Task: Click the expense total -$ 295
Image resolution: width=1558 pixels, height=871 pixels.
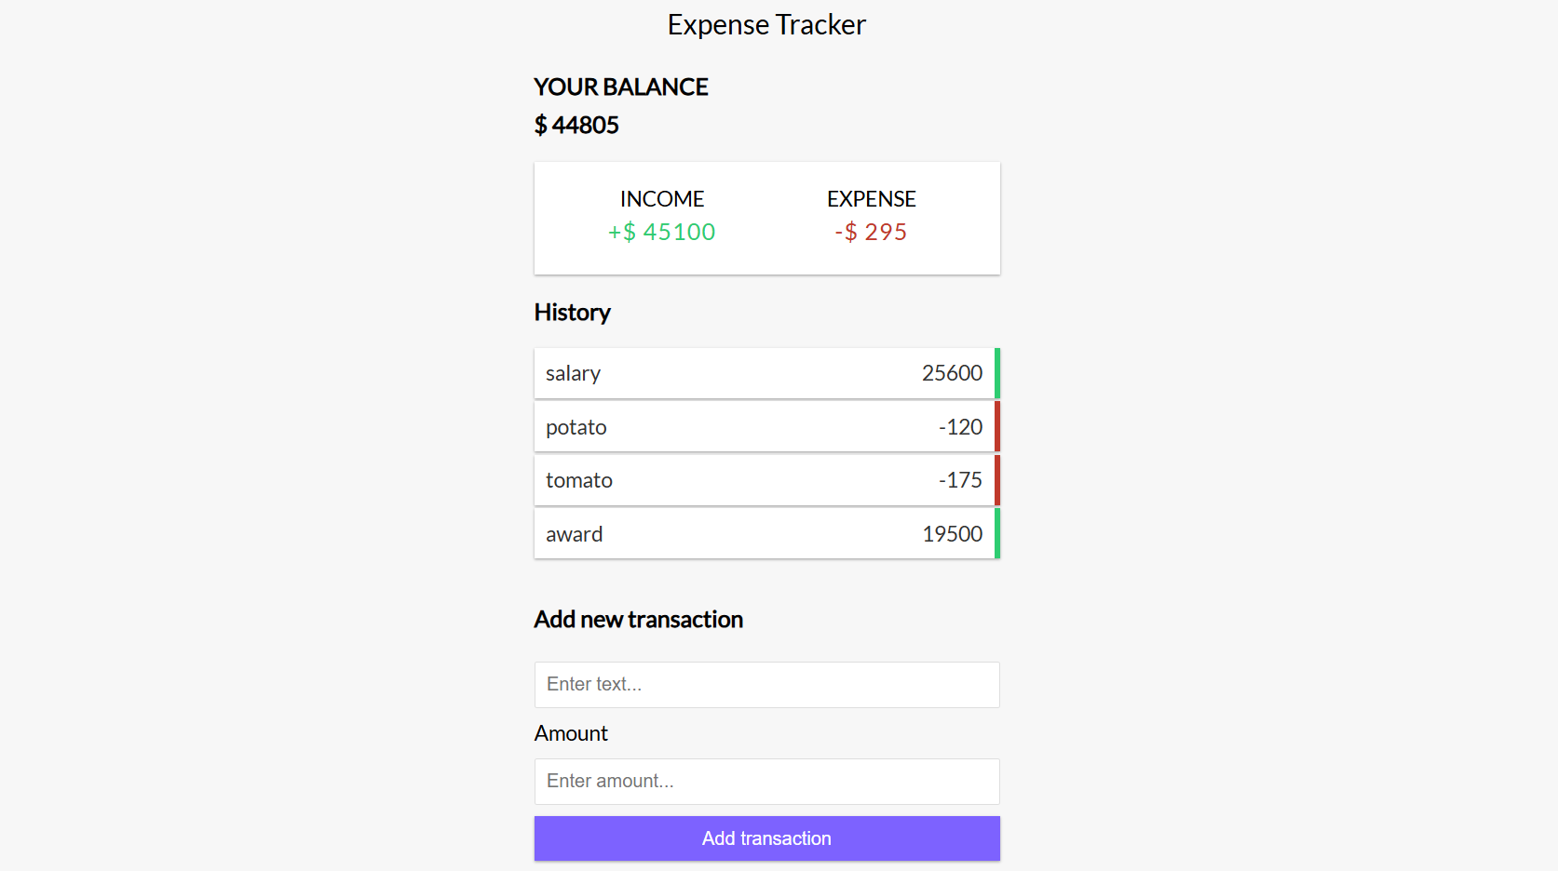Action: coord(871,232)
